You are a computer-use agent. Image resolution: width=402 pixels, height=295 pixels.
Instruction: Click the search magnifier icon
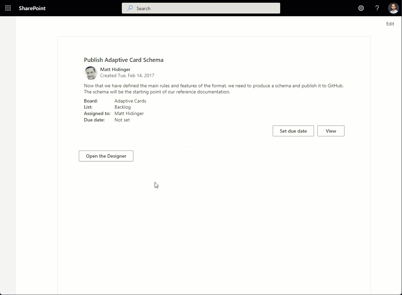point(130,8)
